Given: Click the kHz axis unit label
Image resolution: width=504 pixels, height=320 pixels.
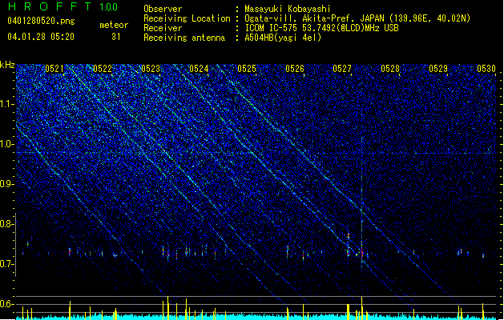Looking at the screenshot, I should click(x=7, y=65).
